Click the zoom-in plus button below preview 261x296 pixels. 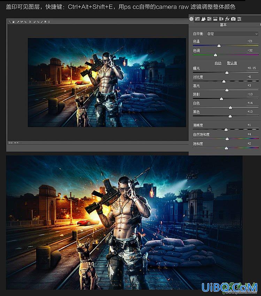(12, 143)
